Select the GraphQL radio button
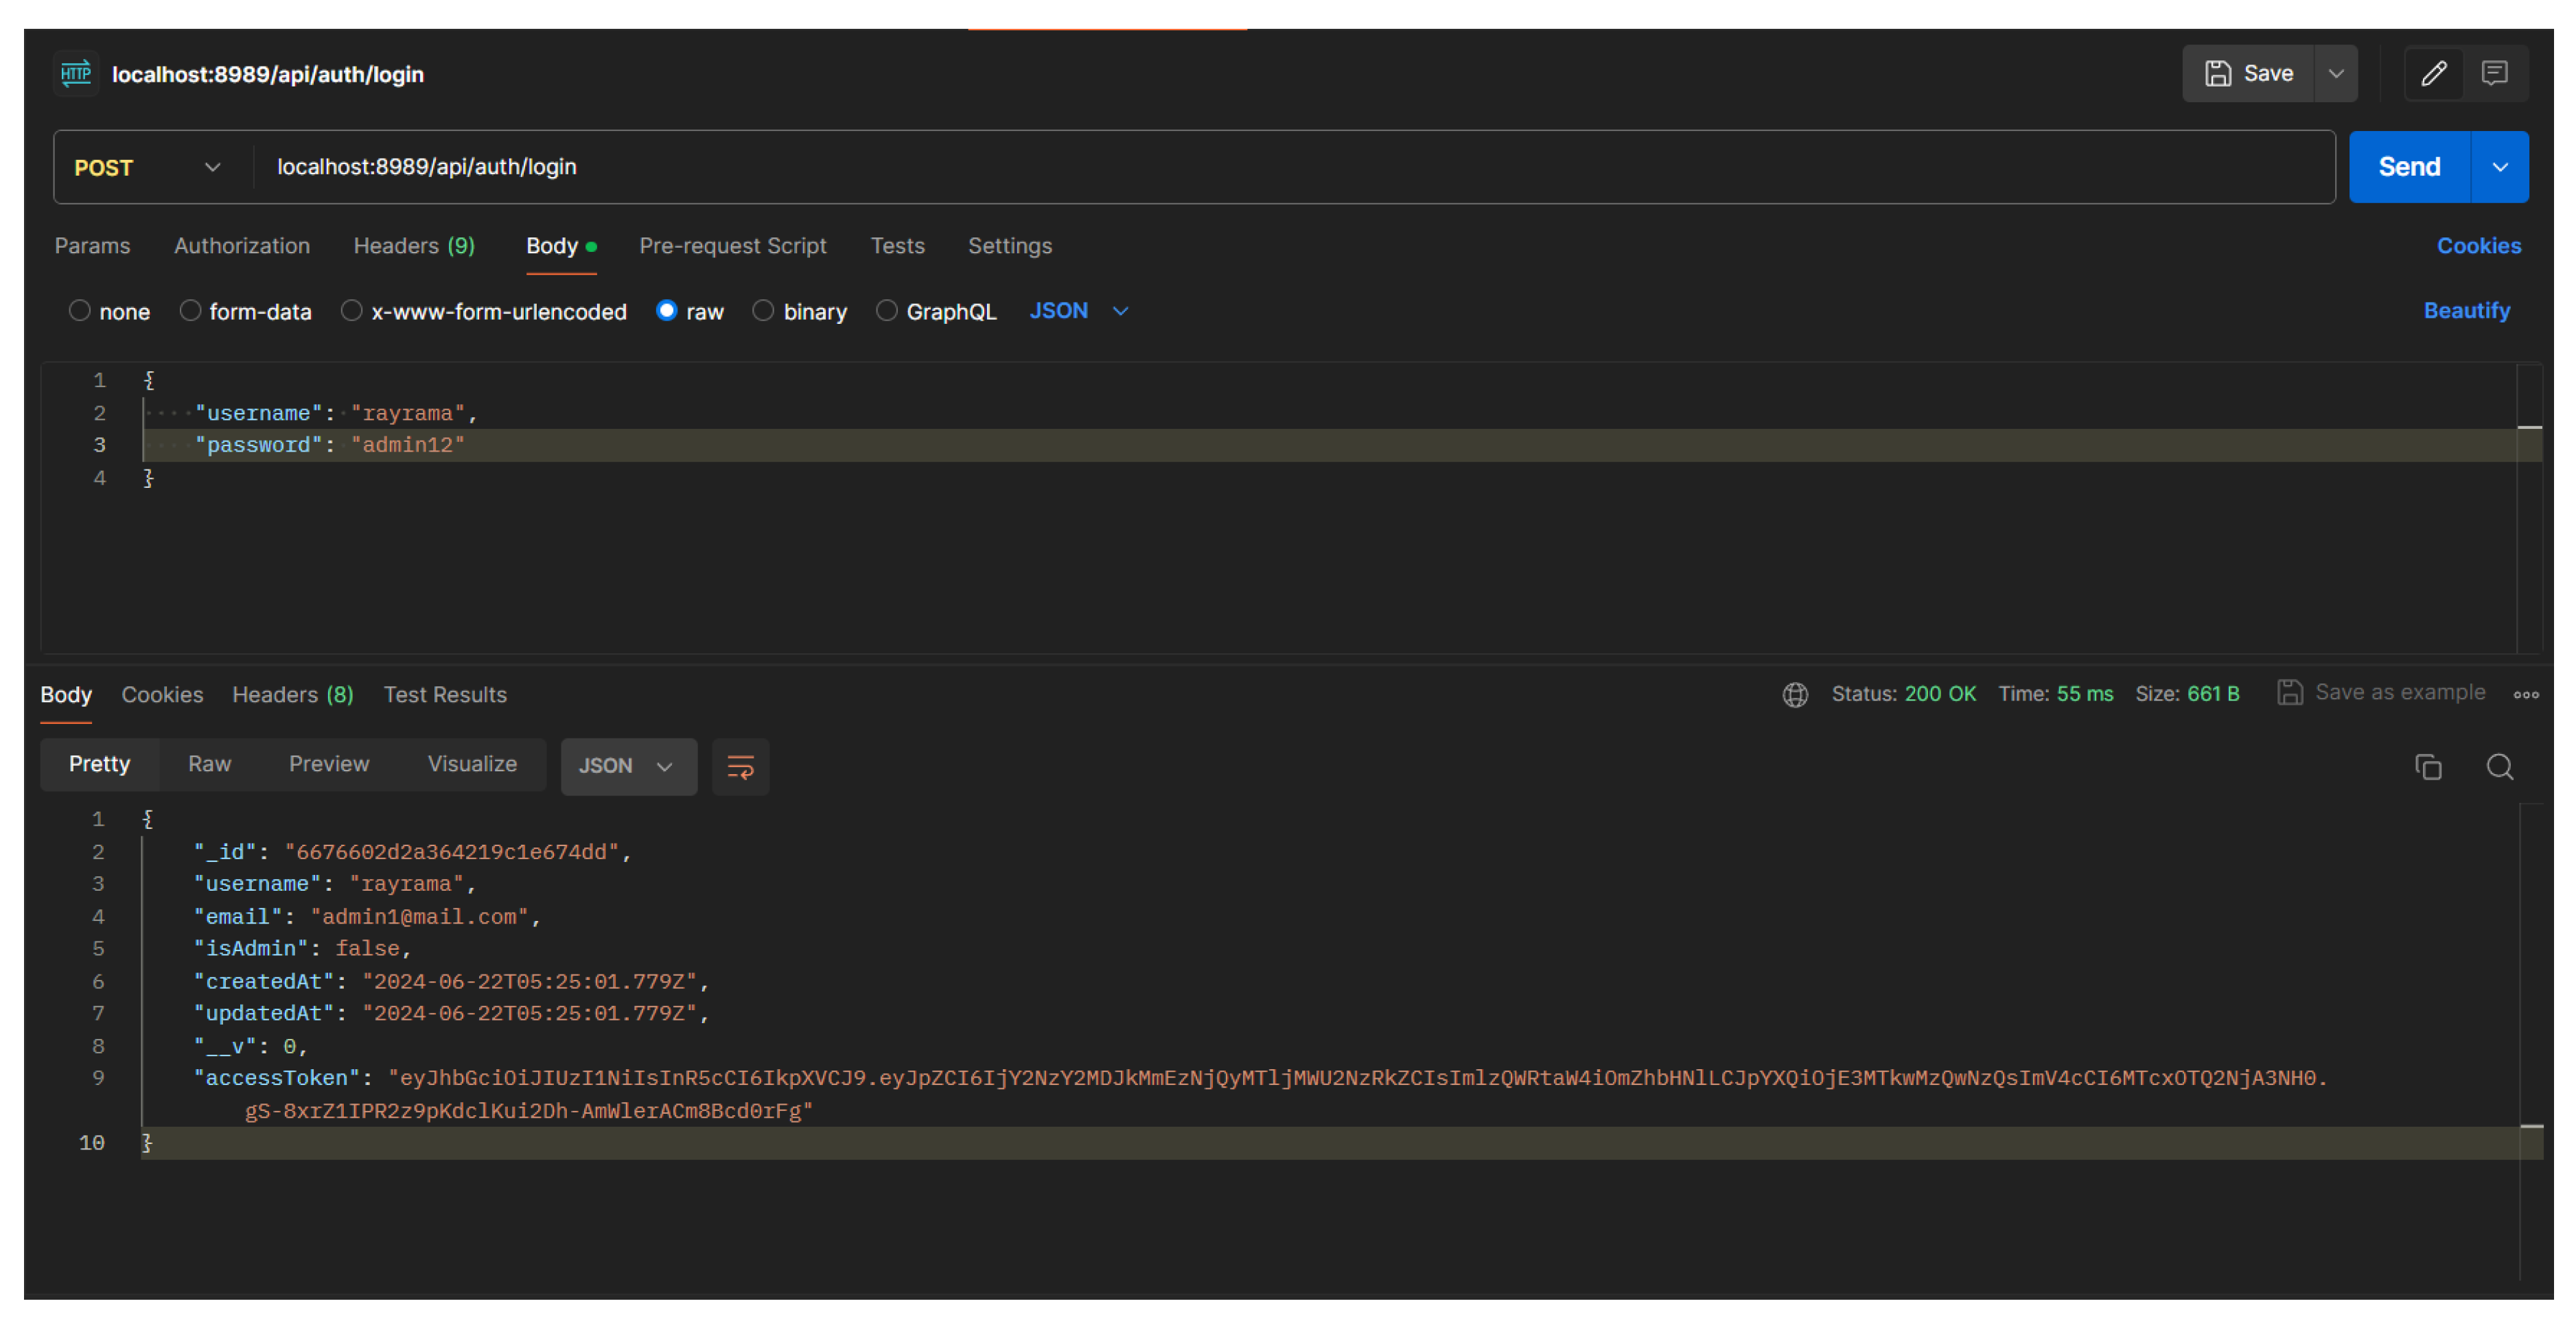Screen dimensions: 2576x1321 tap(886, 311)
